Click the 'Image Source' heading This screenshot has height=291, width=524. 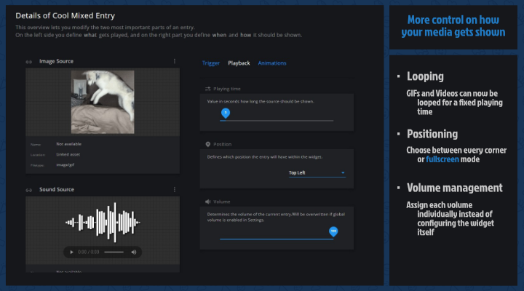(56, 61)
